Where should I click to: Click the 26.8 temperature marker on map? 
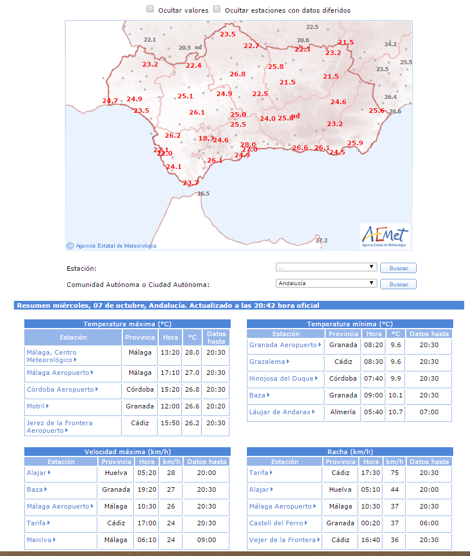[x=238, y=74]
